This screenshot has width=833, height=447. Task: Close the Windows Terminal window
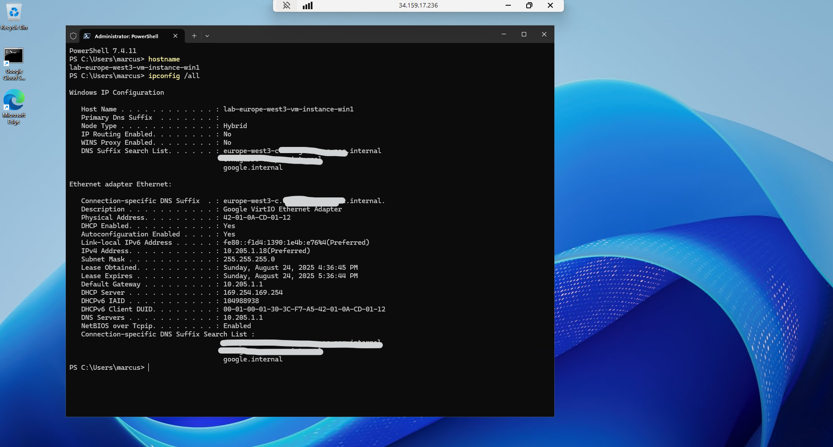(544, 34)
